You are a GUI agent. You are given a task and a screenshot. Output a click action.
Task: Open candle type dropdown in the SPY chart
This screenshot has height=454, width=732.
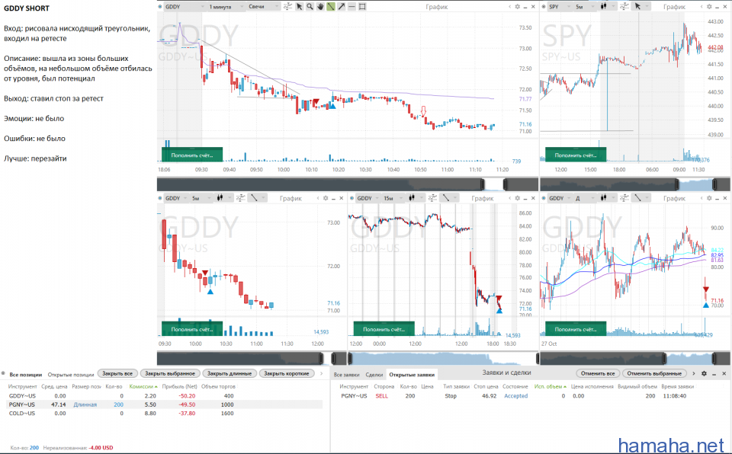tap(608, 7)
